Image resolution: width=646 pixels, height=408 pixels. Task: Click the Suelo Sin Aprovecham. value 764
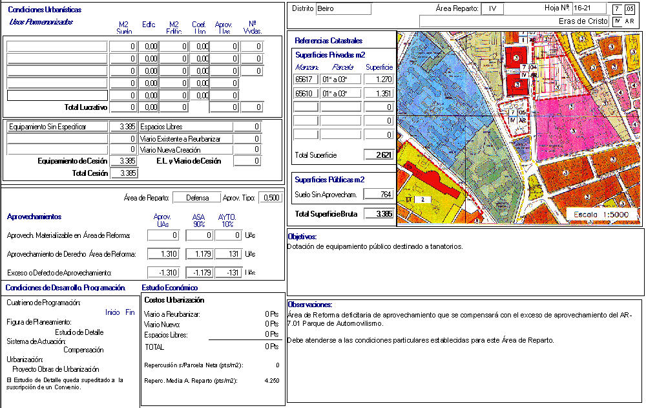point(379,195)
